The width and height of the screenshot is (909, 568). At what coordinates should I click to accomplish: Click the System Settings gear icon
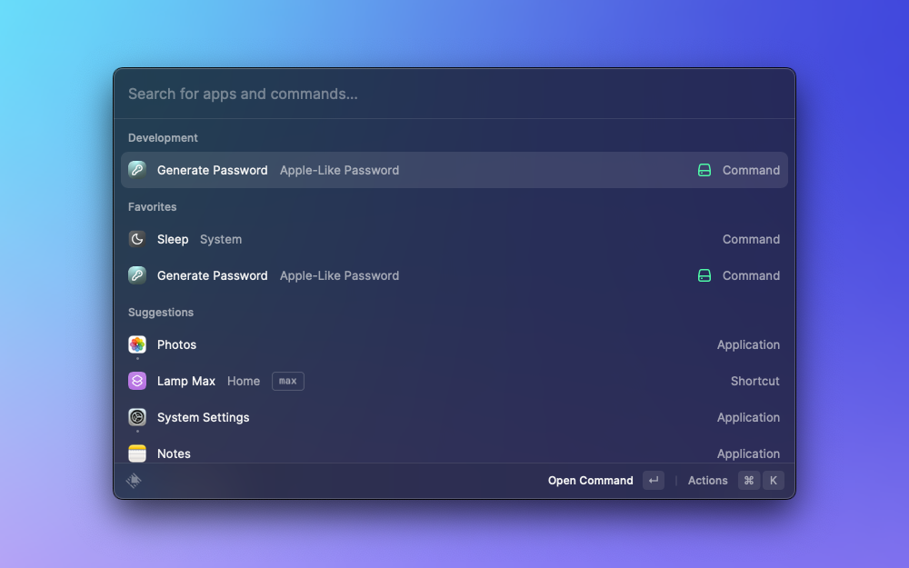pos(137,417)
